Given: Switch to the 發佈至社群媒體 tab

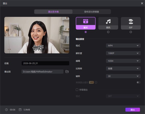Looking at the screenshot, I should (92, 12).
